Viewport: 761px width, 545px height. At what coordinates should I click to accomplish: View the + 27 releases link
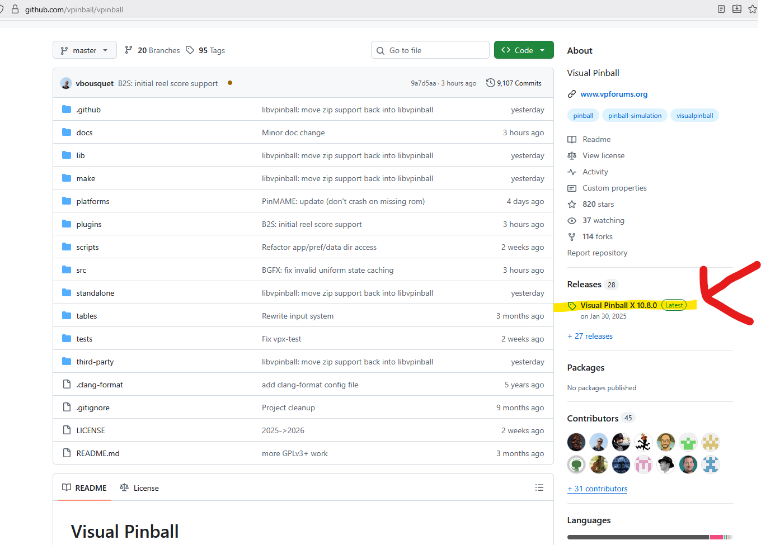click(590, 336)
